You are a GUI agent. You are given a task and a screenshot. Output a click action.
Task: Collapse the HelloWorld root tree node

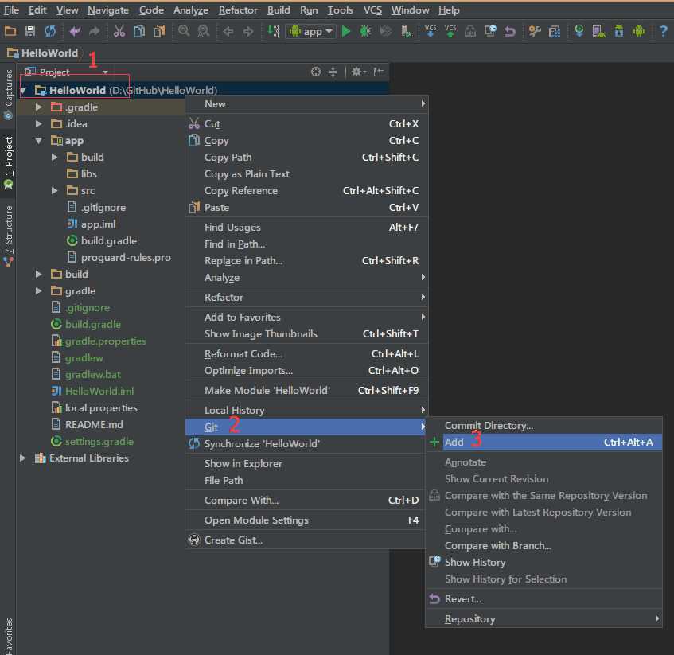24,90
